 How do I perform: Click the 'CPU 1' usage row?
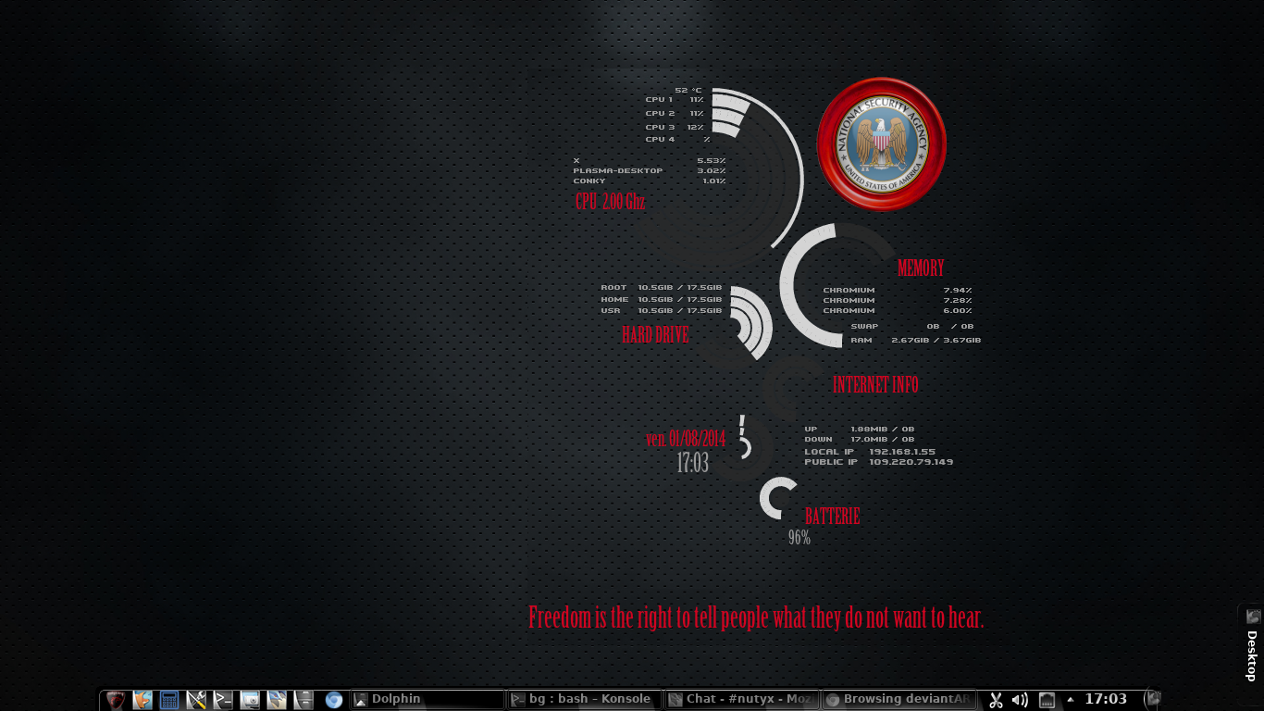click(675, 99)
